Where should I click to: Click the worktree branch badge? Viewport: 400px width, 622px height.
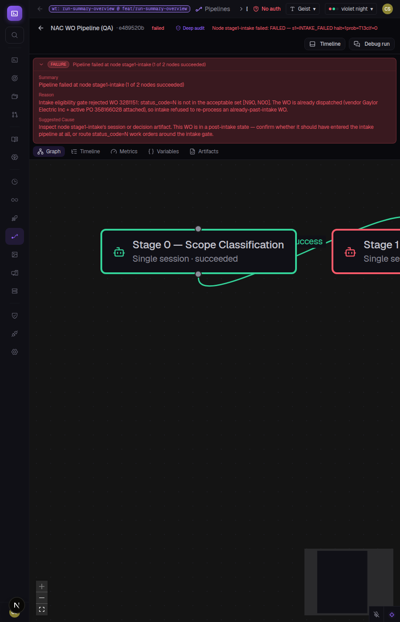click(x=120, y=9)
